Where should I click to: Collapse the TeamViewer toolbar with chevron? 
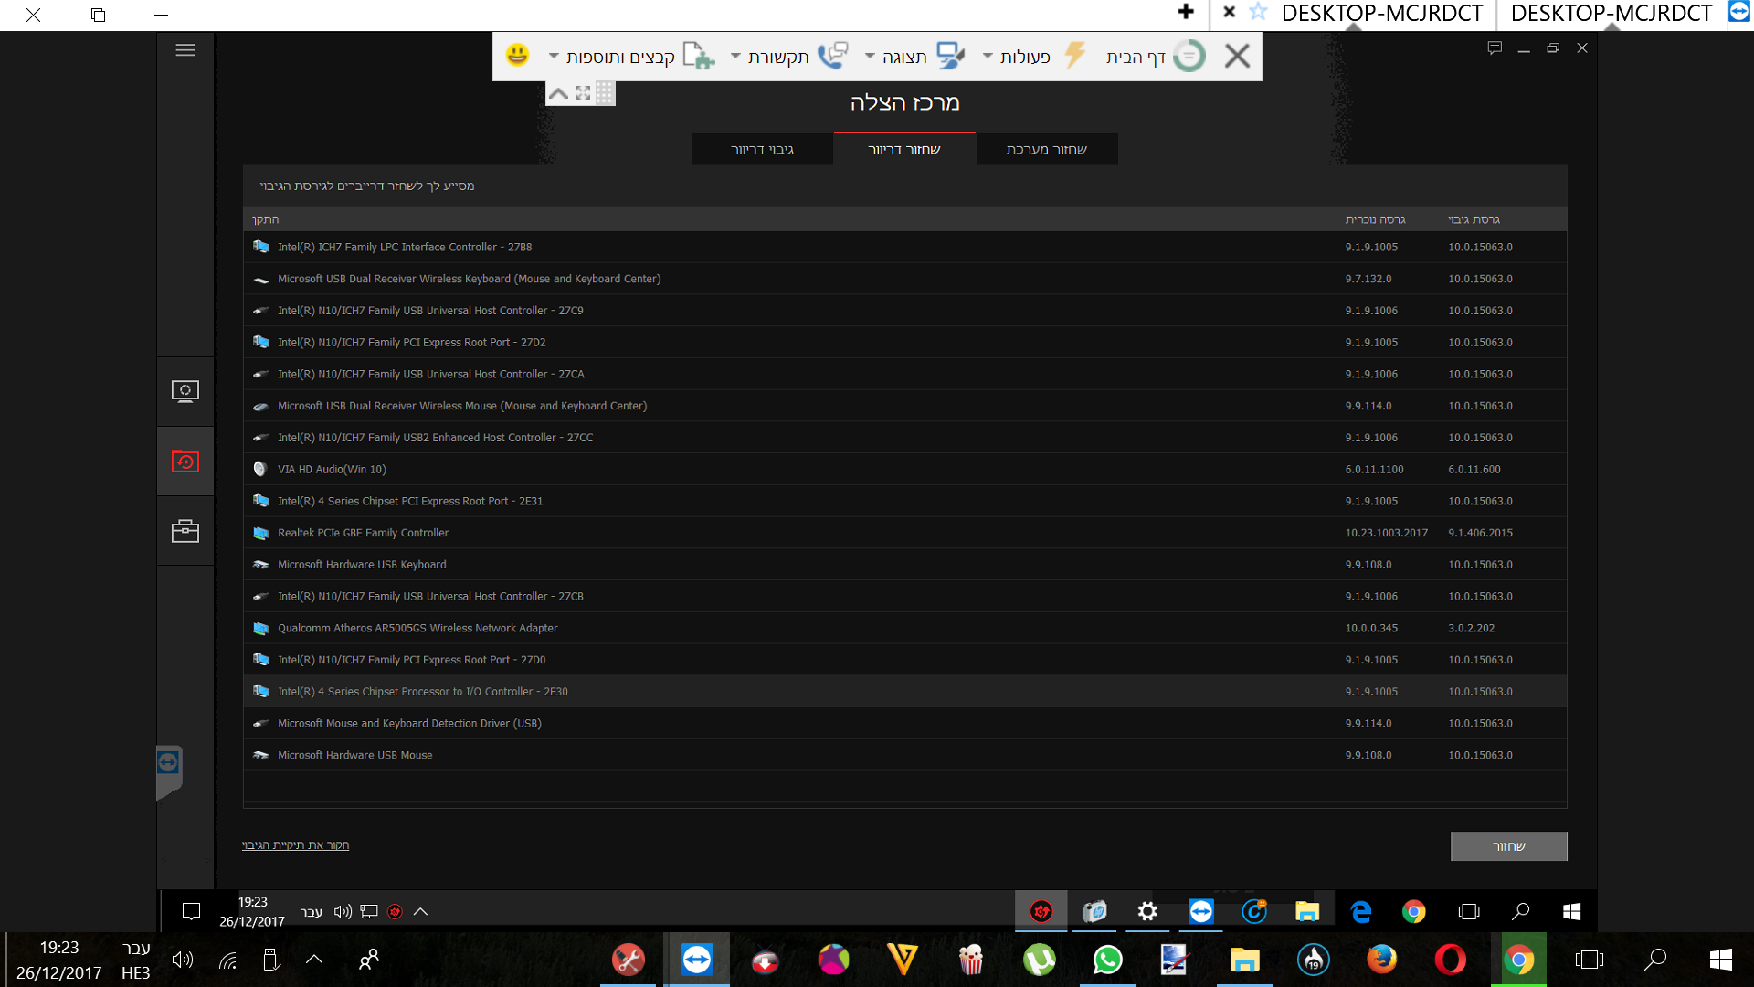(558, 93)
